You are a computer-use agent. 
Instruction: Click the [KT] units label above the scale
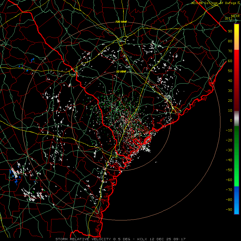(x=229, y=18)
